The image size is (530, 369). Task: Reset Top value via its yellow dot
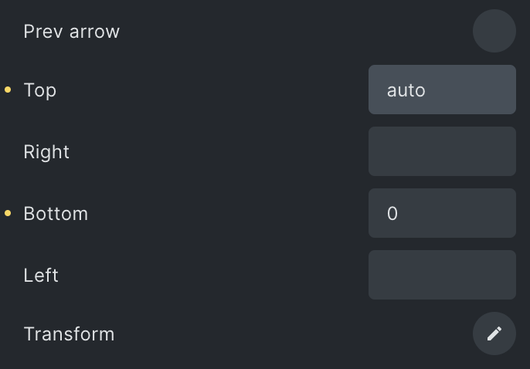[x=8, y=90]
